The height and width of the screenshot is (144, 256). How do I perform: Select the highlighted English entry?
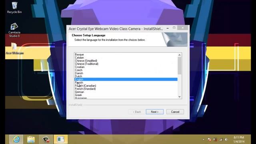point(126,79)
